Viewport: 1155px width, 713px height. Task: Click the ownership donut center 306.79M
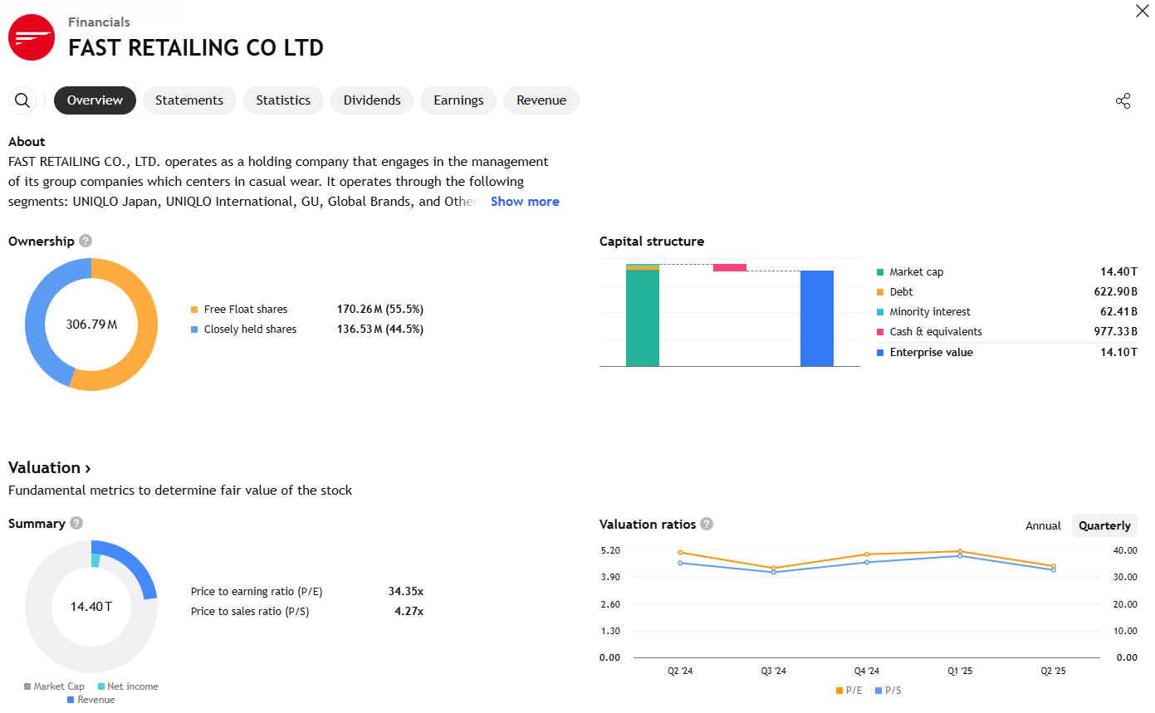[91, 325]
